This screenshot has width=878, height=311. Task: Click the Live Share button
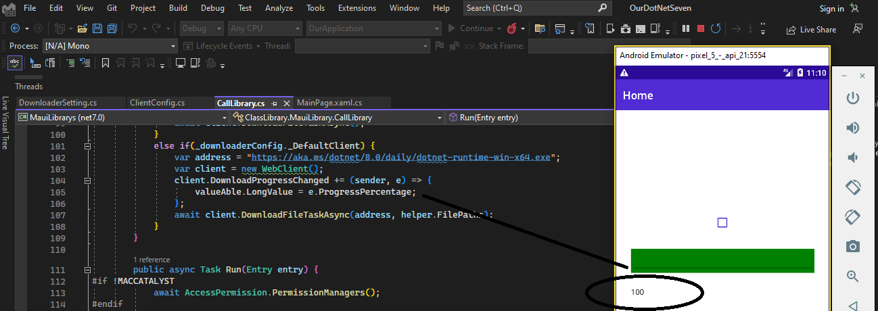point(810,30)
